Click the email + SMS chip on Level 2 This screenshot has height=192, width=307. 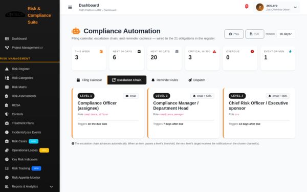coord(203,96)
